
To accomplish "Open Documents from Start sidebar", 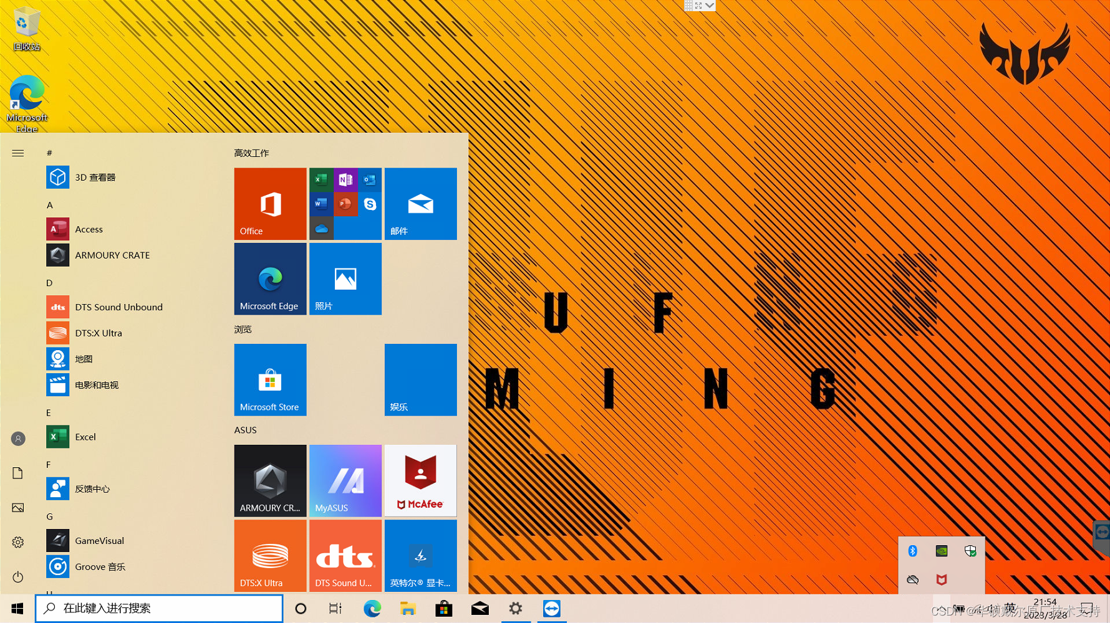I will tap(18, 473).
